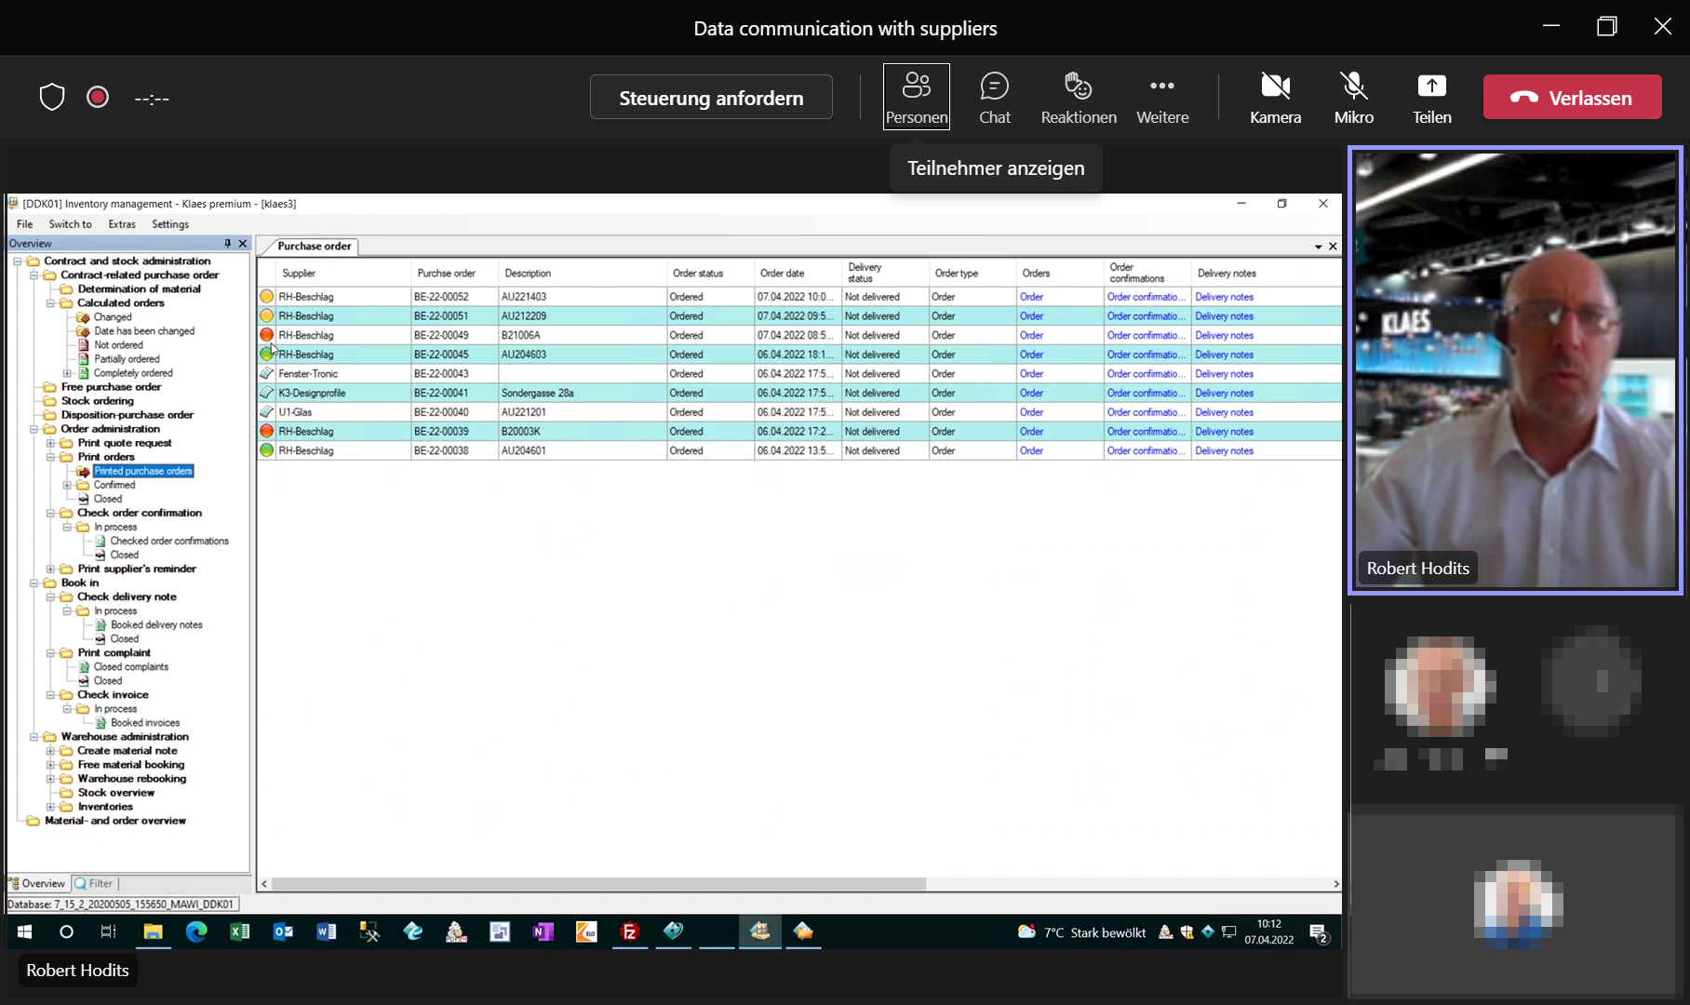The height and width of the screenshot is (1005, 1690).
Task: Click the red recording indicator
Action: coord(98,97)
